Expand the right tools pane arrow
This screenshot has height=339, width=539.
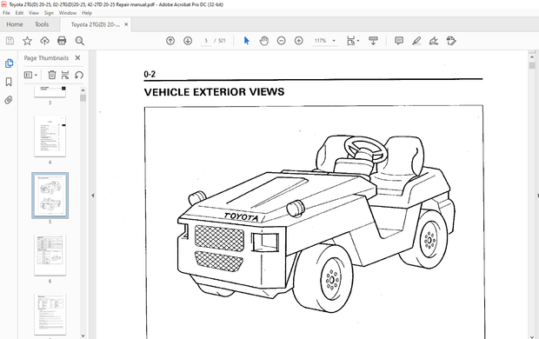(537, 196)
